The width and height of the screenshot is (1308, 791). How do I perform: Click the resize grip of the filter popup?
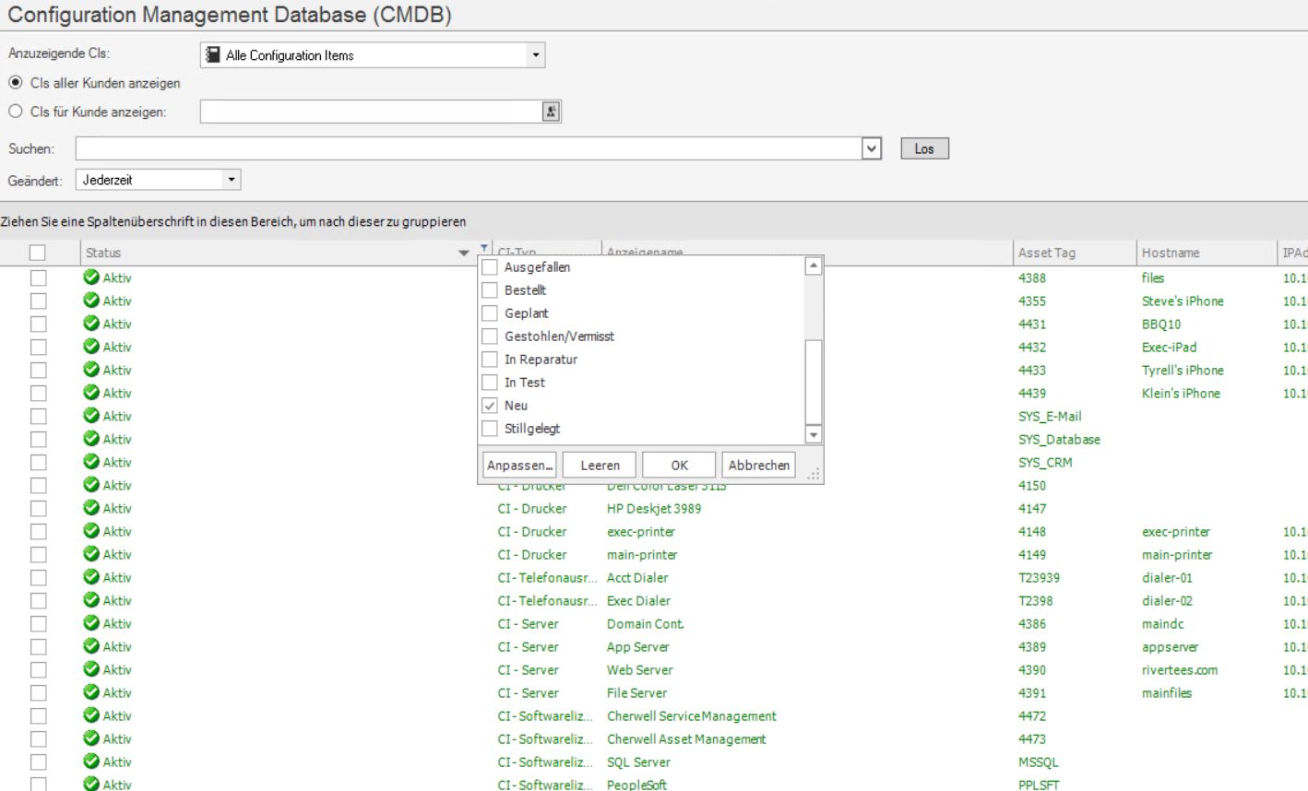click(813, 473)
